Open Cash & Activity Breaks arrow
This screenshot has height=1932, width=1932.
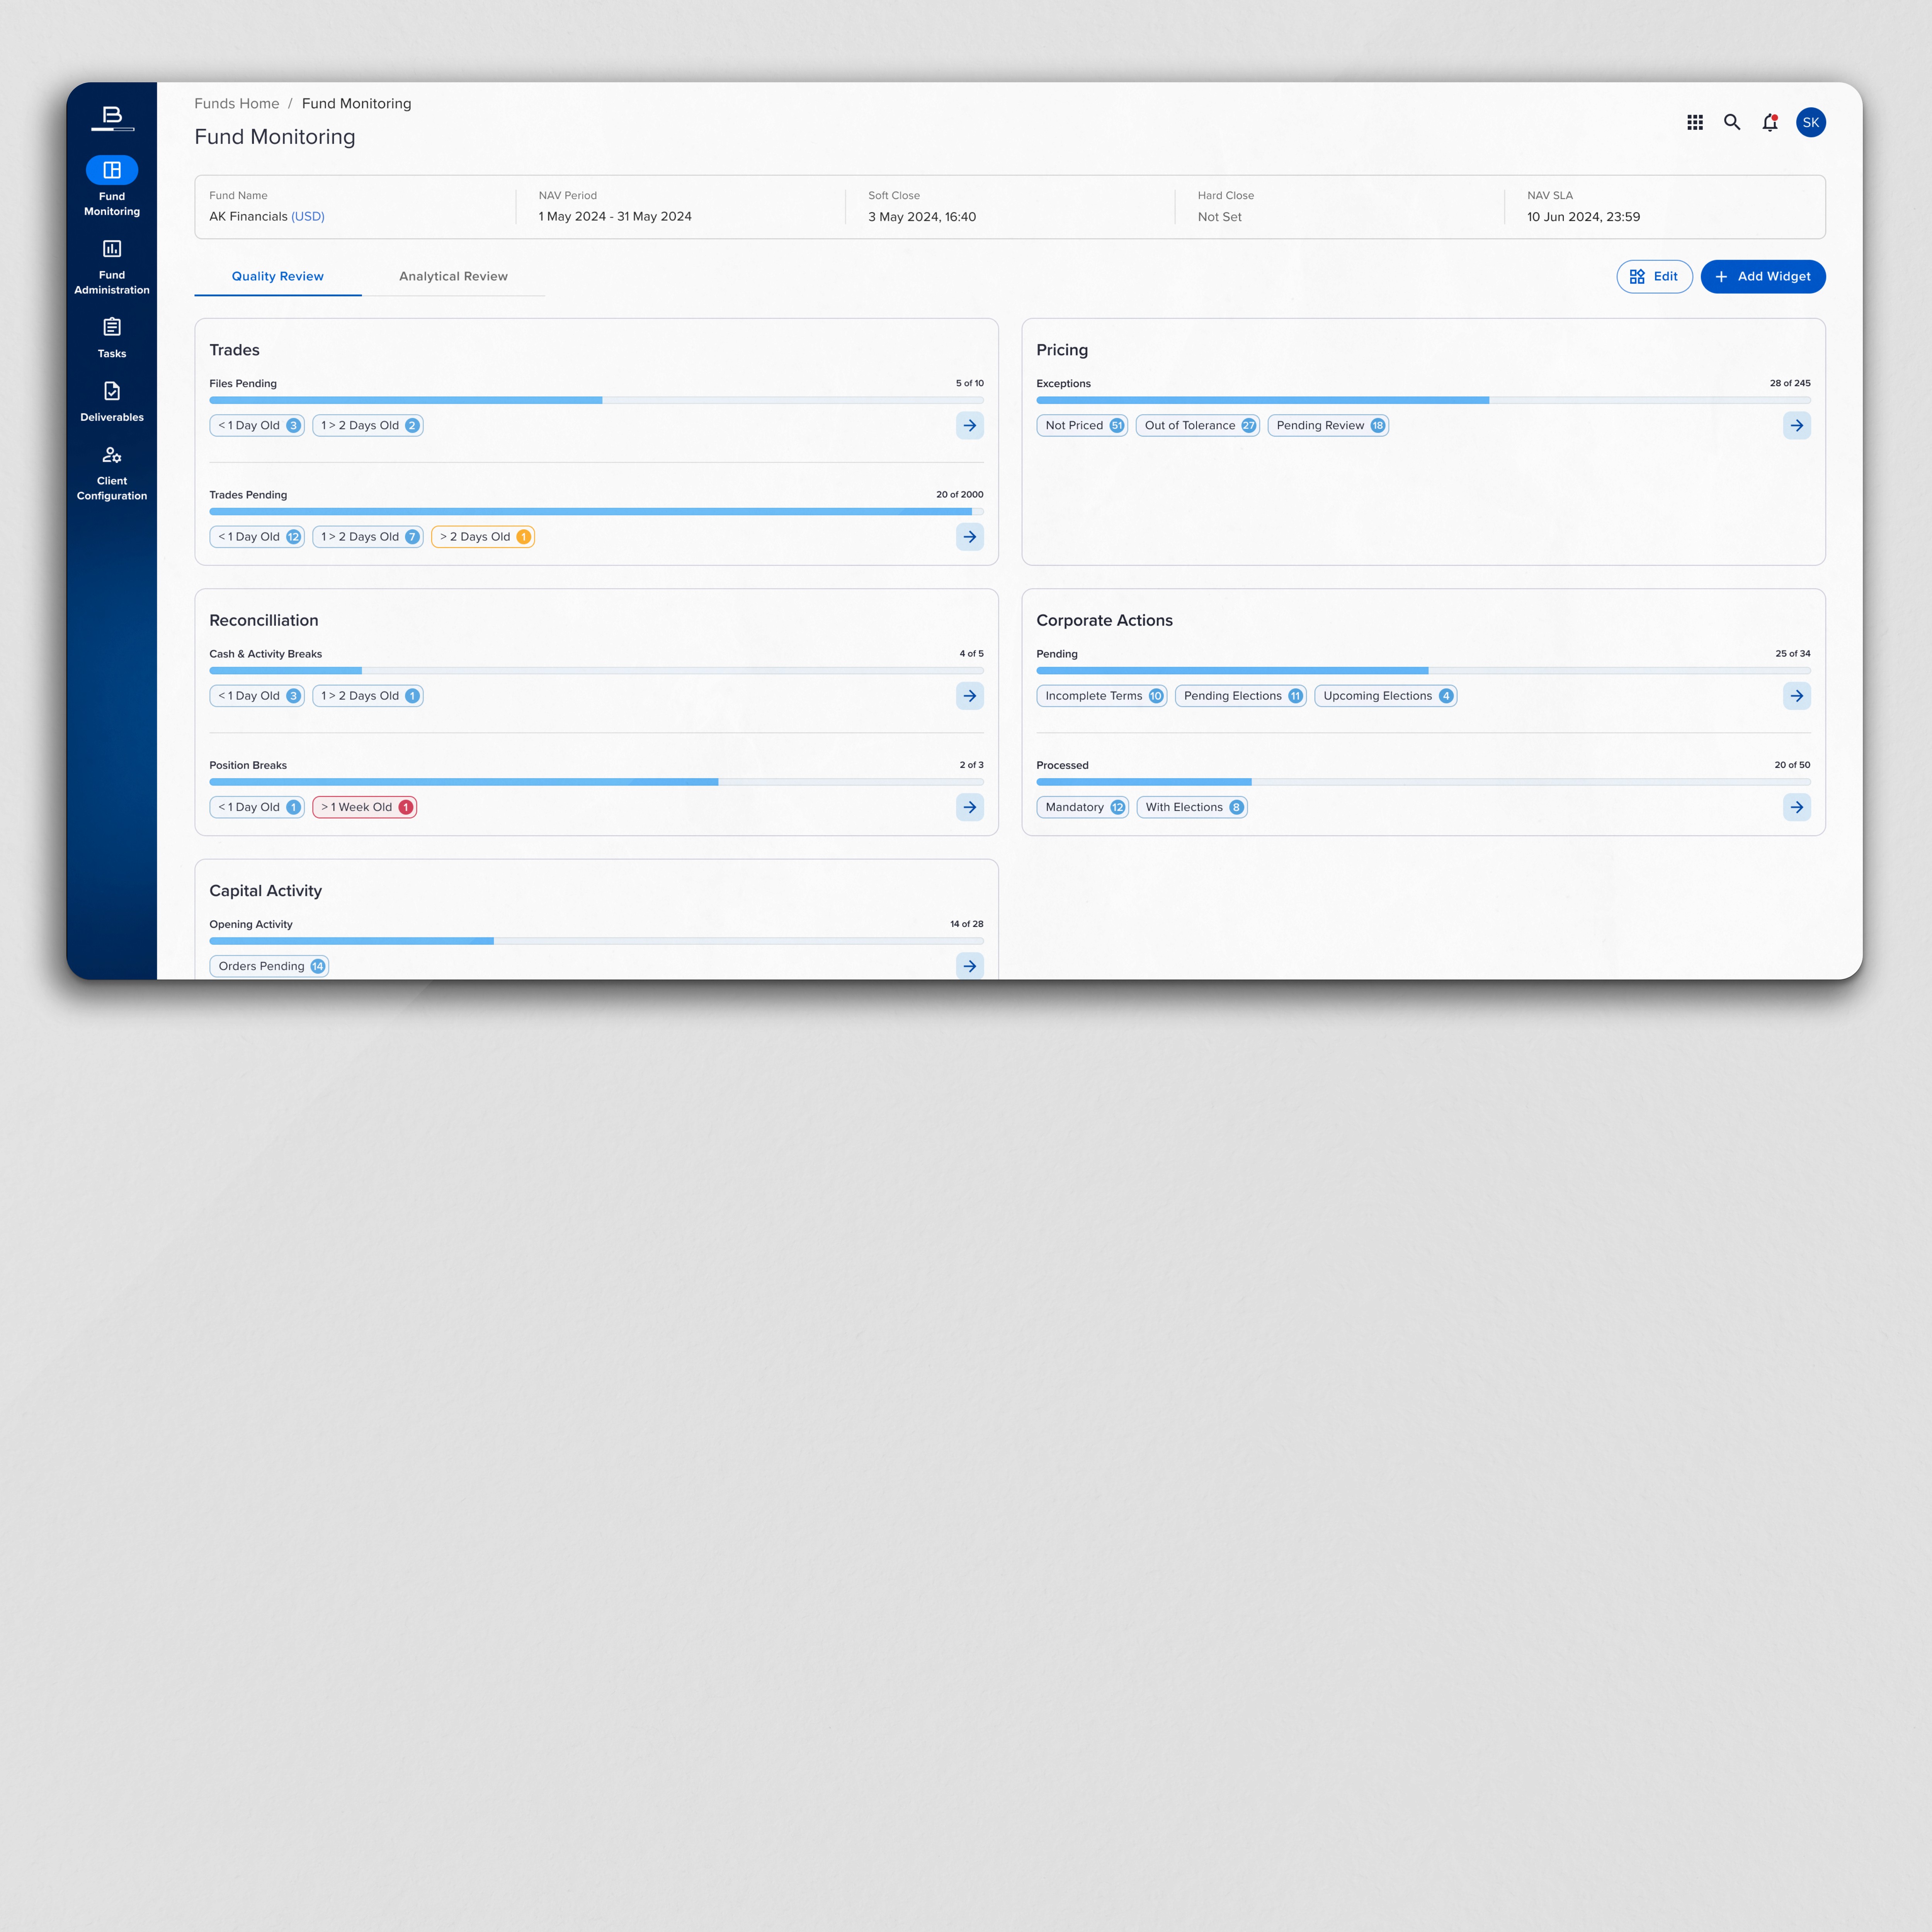tap(970, 696)
